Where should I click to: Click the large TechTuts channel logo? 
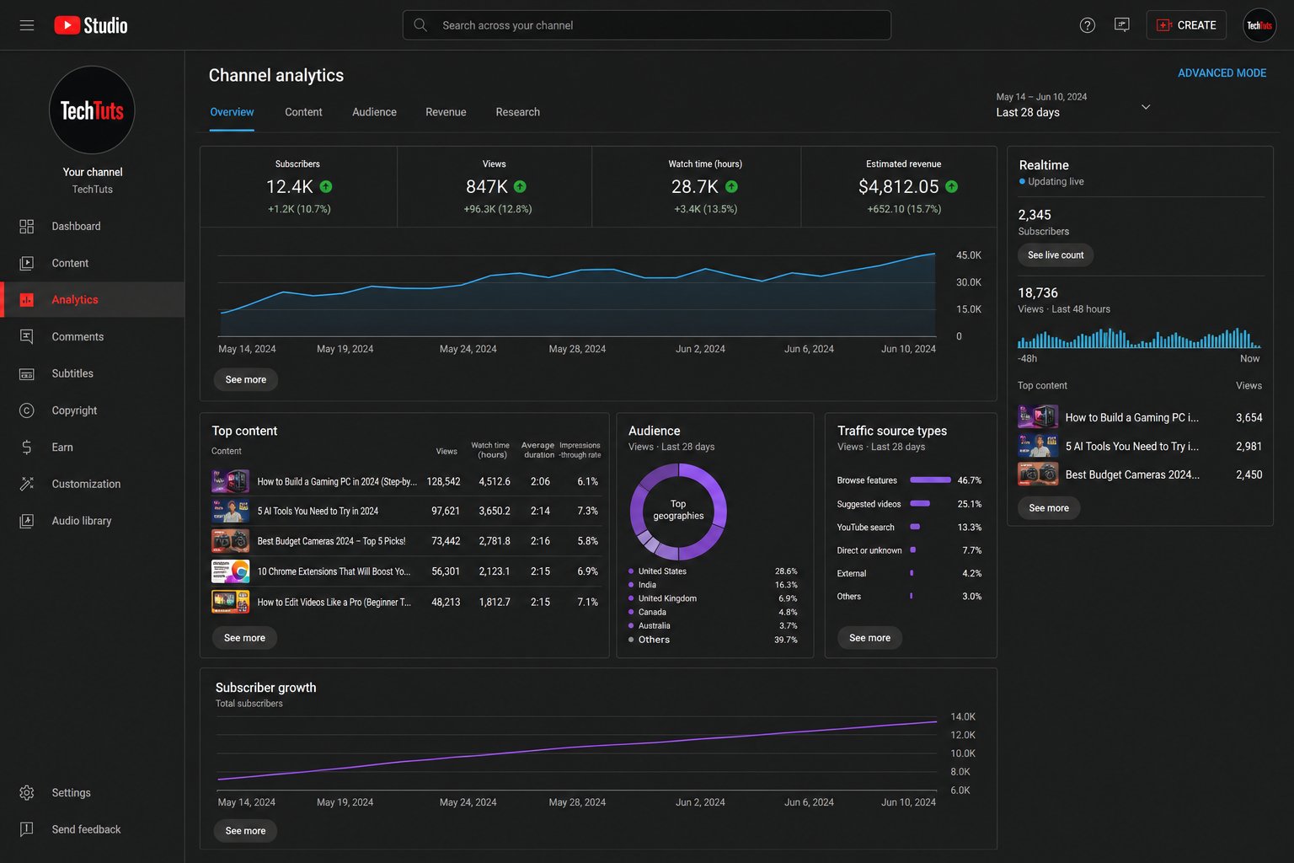click(93, 110)
